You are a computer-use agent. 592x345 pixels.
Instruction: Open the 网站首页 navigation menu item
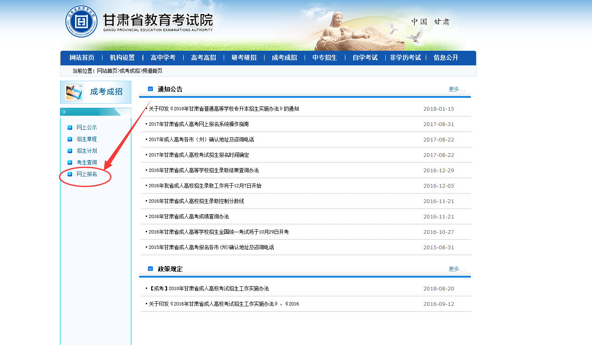tap(82, 58)
